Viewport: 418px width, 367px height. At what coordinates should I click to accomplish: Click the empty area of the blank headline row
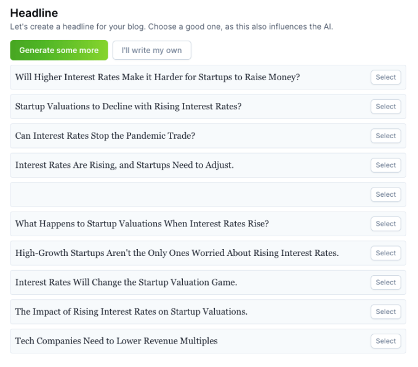coord(185,194)
